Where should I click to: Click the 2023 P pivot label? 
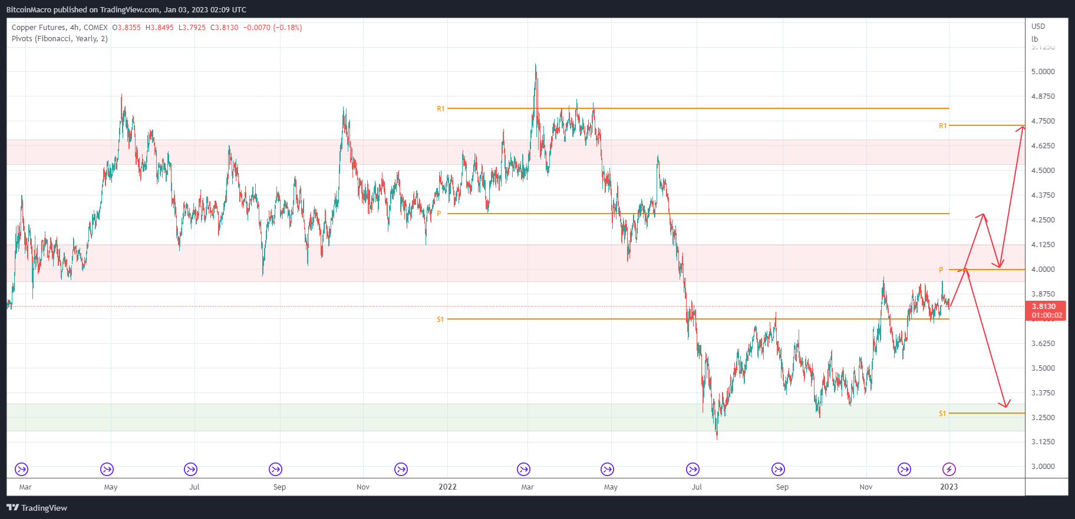point(941,270)
